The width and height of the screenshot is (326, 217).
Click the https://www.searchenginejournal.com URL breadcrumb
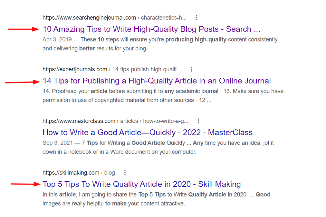point(115,18)
